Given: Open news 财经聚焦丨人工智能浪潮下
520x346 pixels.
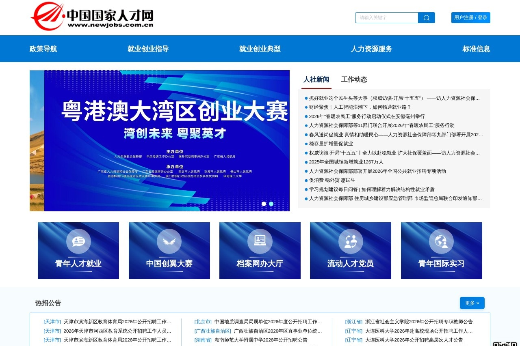Looking at the screenshot, I should (360, 107).
